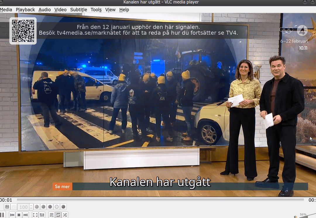Image resolution: width=316 pixels, height=218 pixels.
Task: Open the Help menu
Action: pyautogui.click(x=124, y=10)
